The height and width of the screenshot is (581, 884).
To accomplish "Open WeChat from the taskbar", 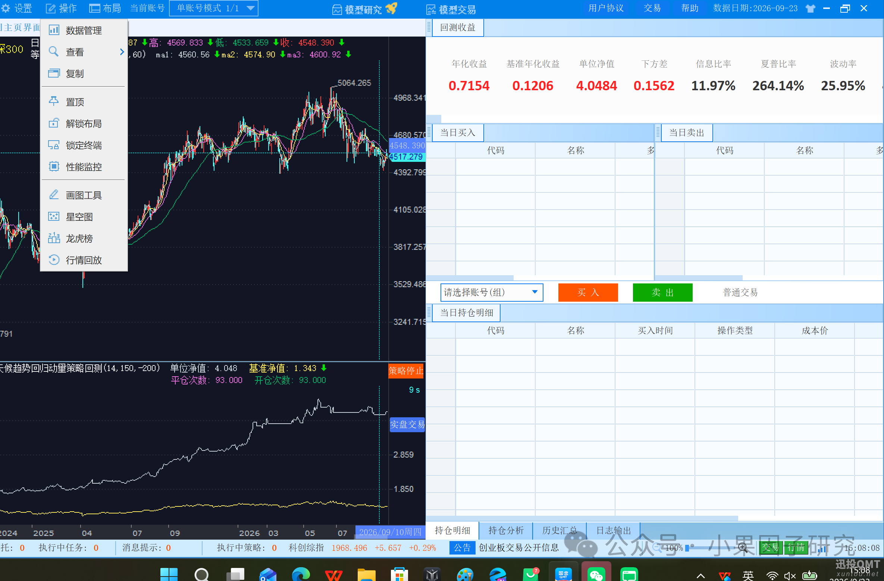I will (596, 574).
